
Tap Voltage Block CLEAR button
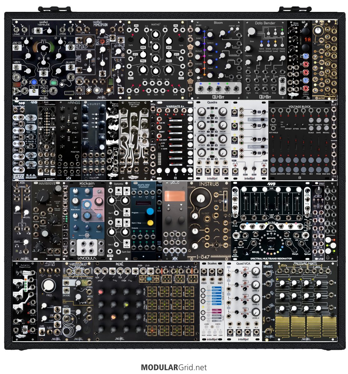(x=273, y=169)
